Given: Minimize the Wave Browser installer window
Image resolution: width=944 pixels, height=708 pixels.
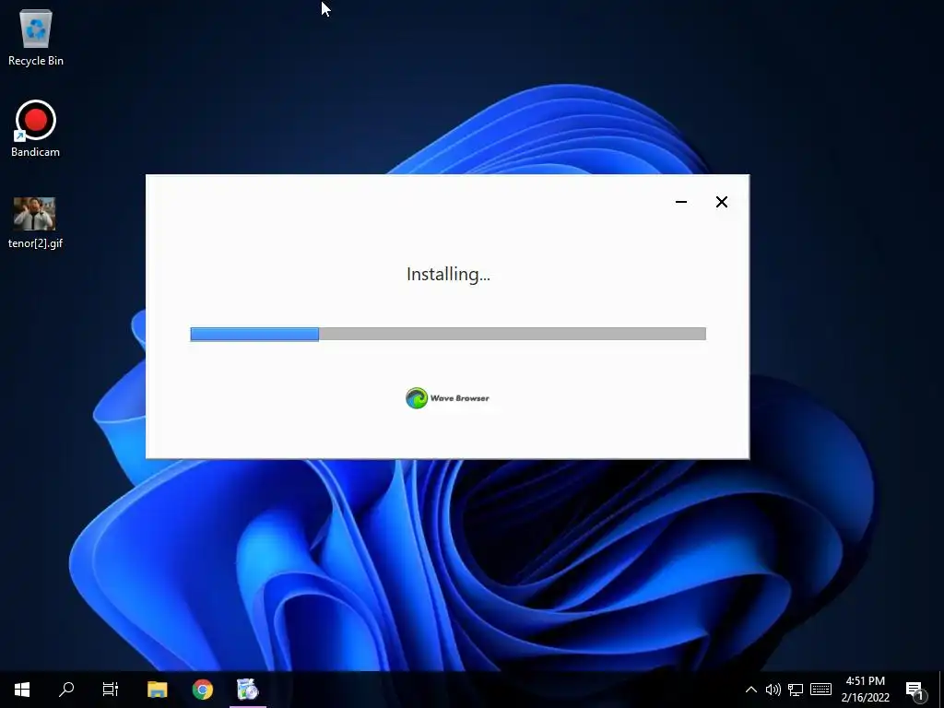Looking at the screenshot, I should pyautogui.click(x=681, y=202).
